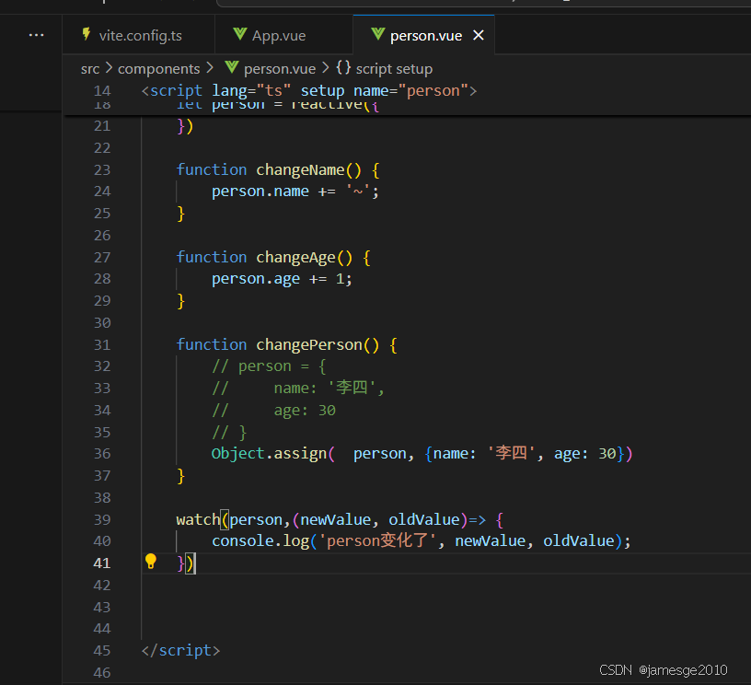Click the changePerson function name
The height and width of the screenshot is (685, 751).
click(309, 345)
